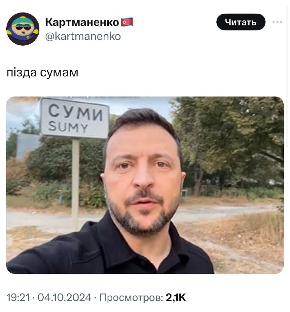290x312 pixels.
Task: Open the Cartman profile avatar
Action: (x=23, y=29)
